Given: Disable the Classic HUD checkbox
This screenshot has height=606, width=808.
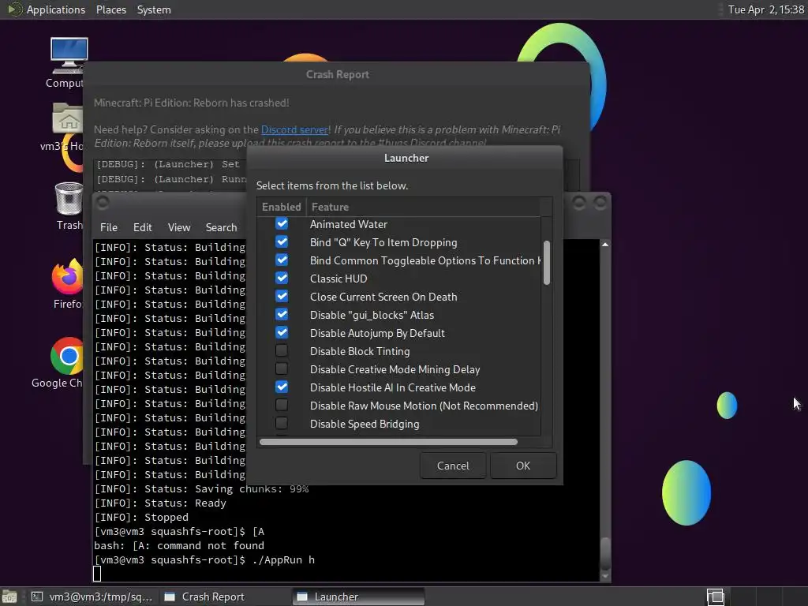Looking at the screenshot, I should 282,279.
